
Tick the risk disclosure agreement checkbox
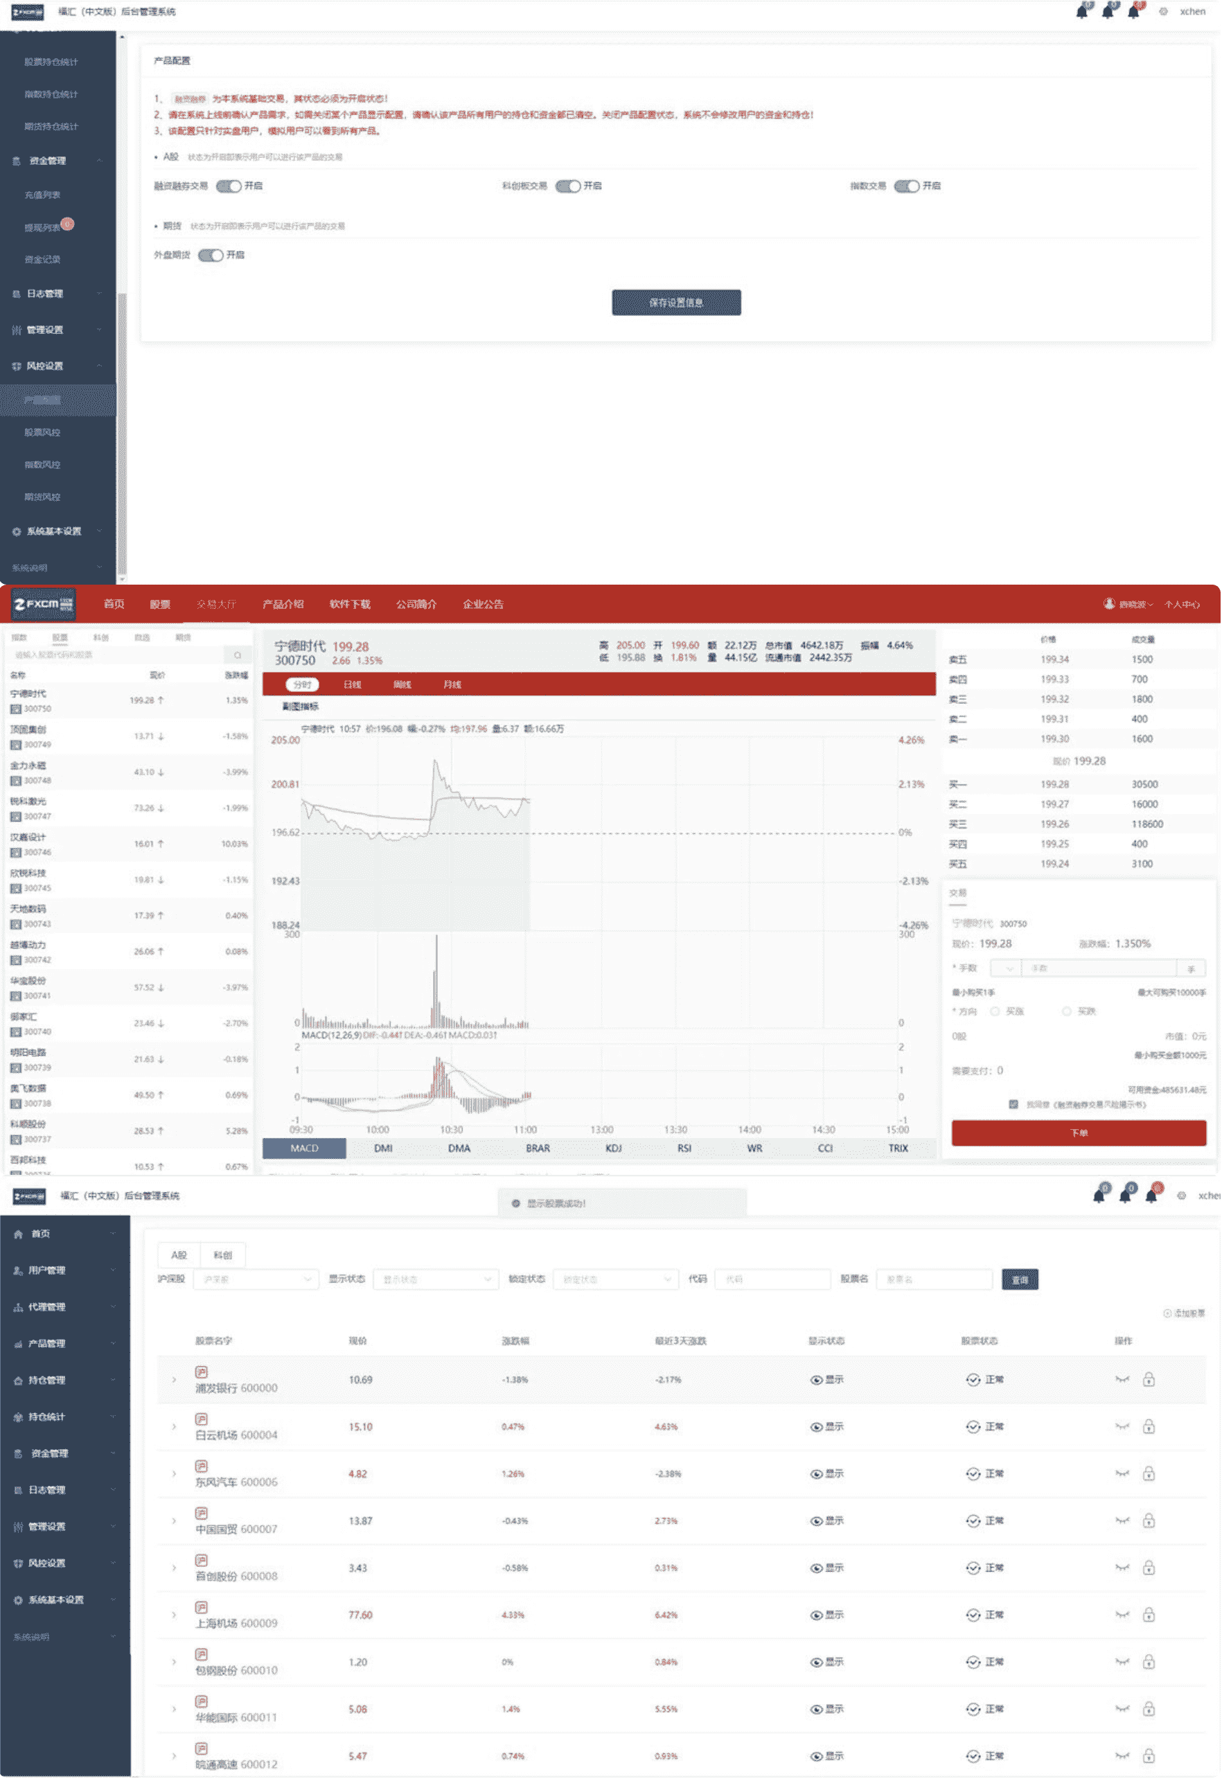tap(1013, 1105)
